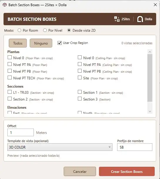Check Nivel PT PA Ceiling Plan view
160x179 pixels.
[80, 64]
